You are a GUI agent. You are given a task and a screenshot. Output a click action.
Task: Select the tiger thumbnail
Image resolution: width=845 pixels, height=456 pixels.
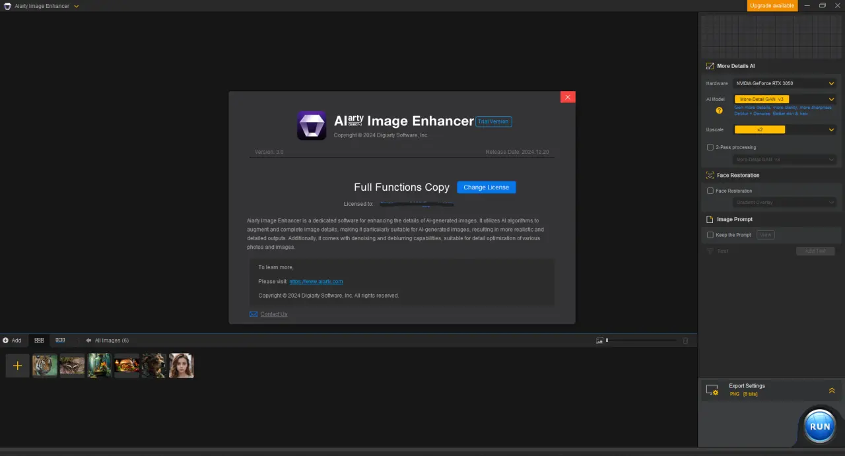coord(45,366)
